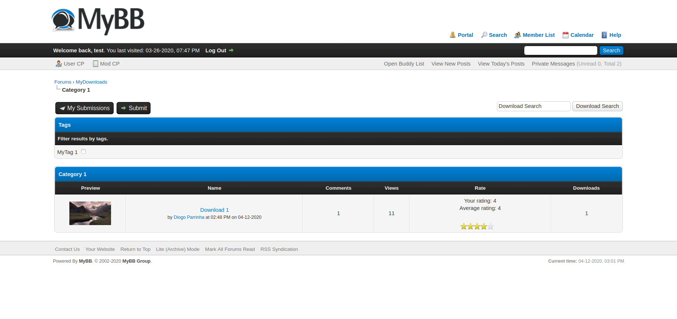Screen dimensions: 677x319
Task: Click the Search magnifier icon in header
Action: tap(484, 35)
